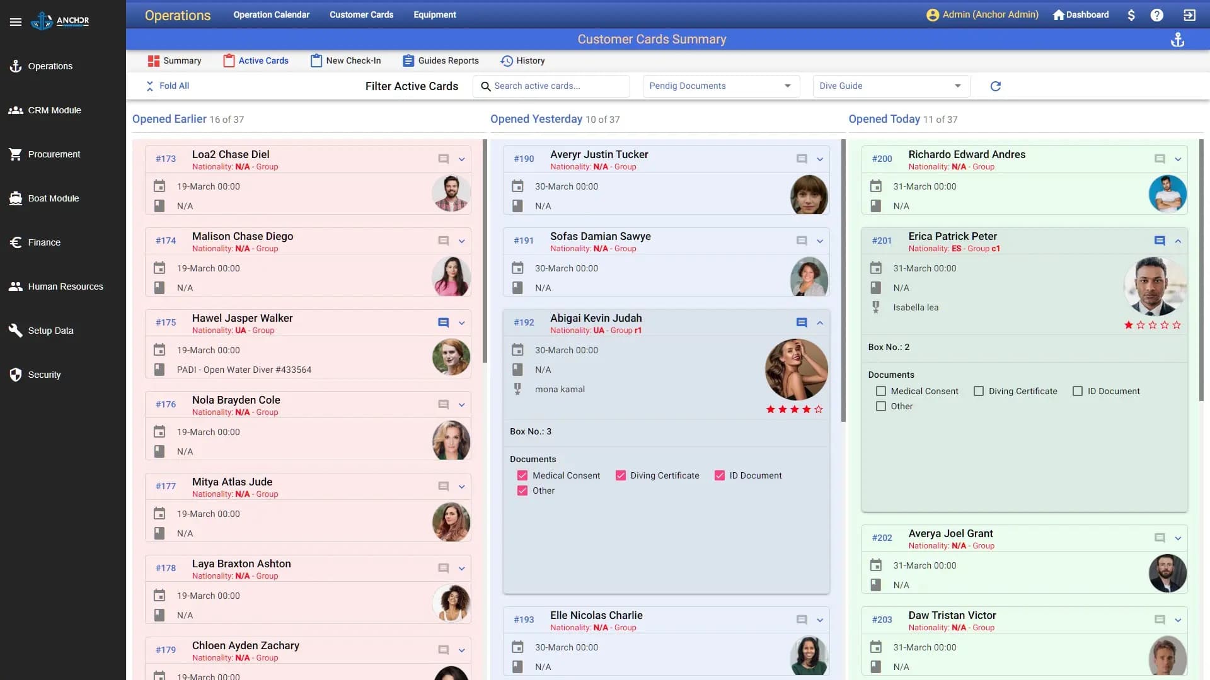Click the logout icon in top bar
This screenshot has height=680, width=1210.
tap(1189, 15)
